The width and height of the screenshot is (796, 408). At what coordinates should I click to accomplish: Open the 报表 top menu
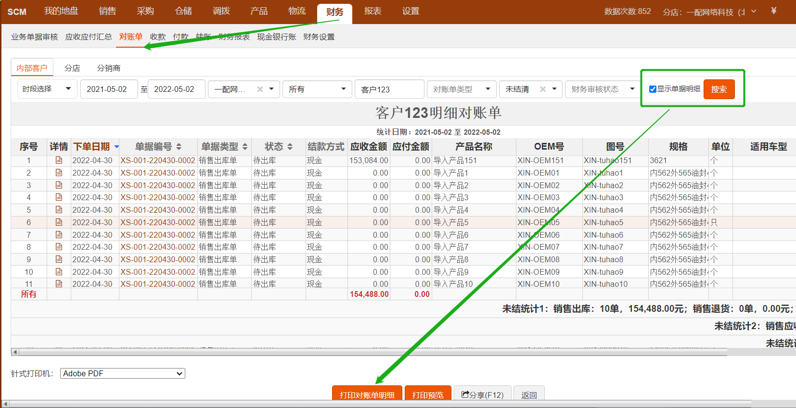click(372, 11)
